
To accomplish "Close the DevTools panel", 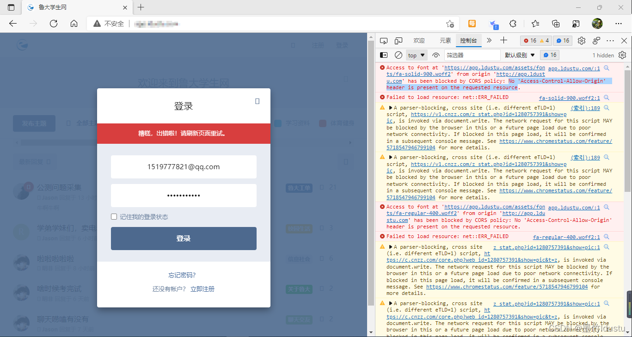I will [624, 41].
